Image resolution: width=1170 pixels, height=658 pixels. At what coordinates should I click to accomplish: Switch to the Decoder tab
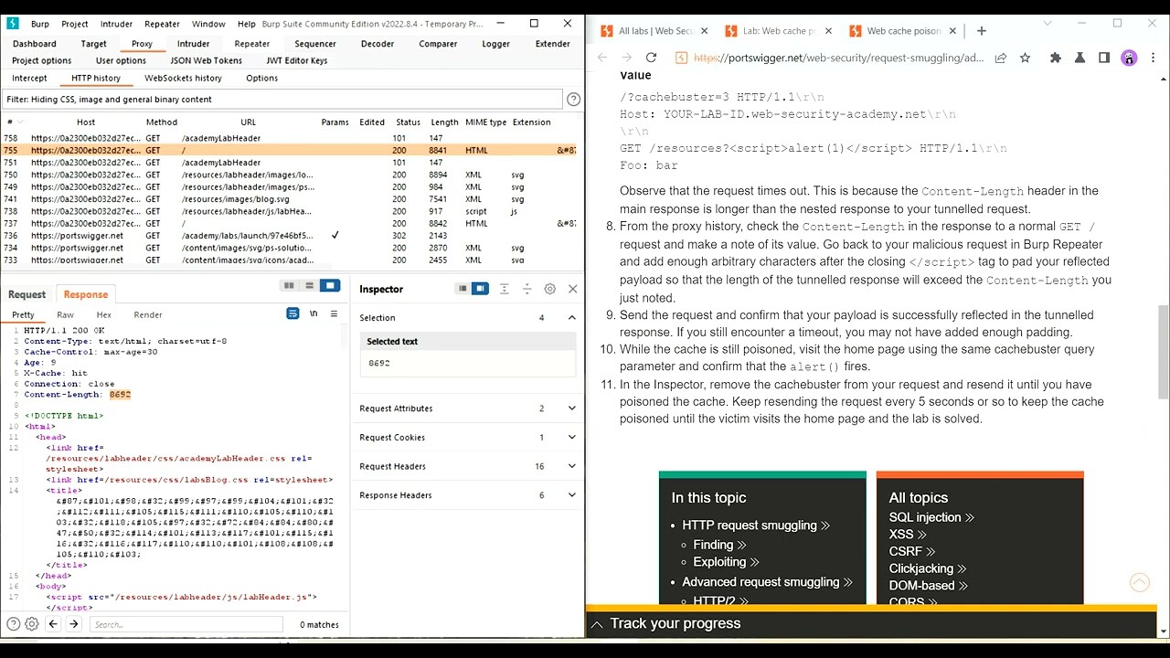click(x=378, y=44)
